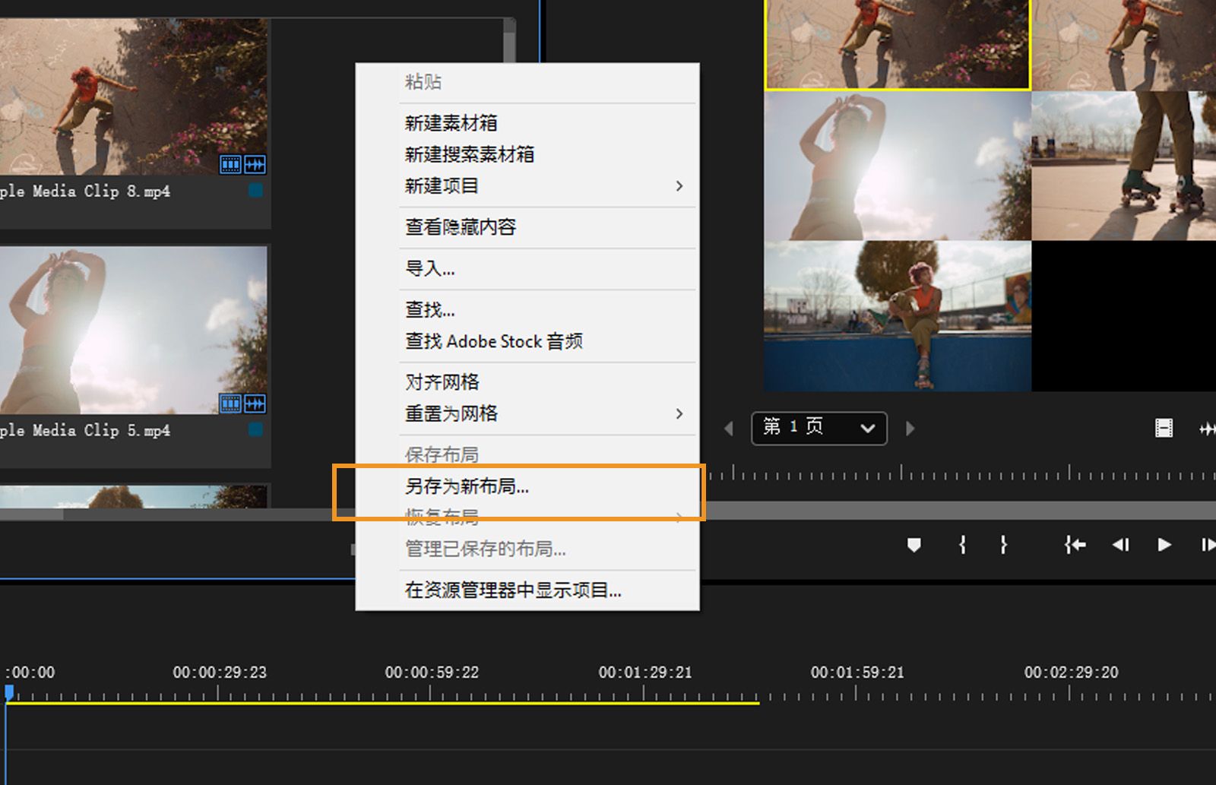Click the vertical scrollbar of the project panel

click(509, 42)
